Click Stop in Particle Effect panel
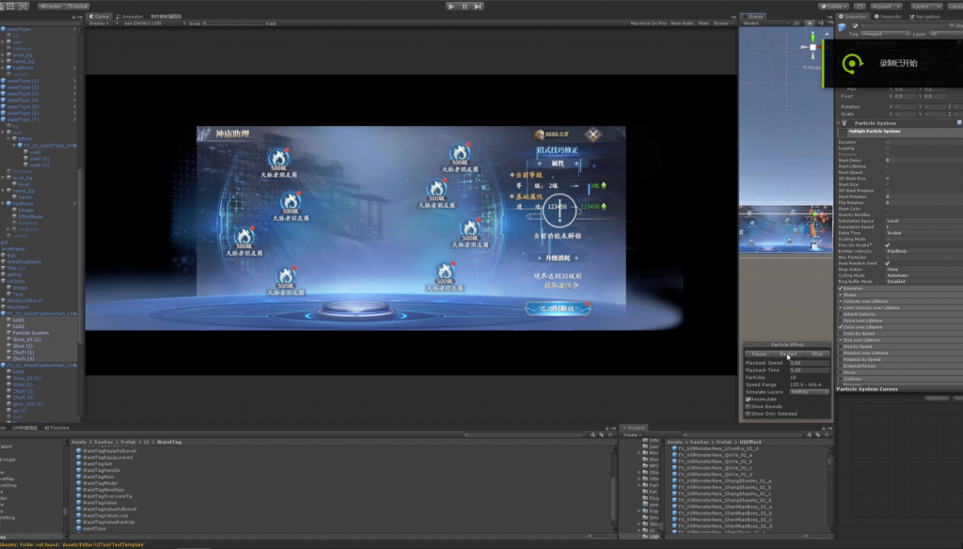Screen dimensions: 963x549 817,353
